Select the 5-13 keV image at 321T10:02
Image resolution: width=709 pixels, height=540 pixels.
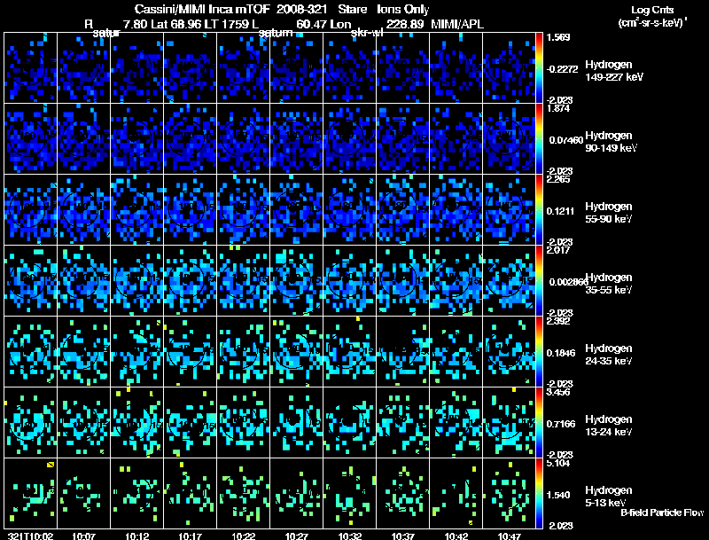(31, 493)
